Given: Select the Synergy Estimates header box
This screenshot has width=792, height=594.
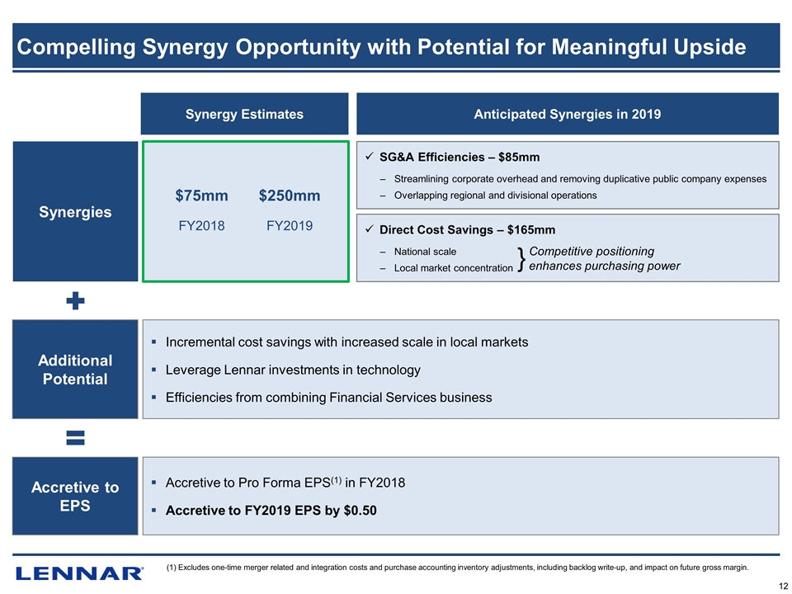Looking at the screenshot, I should tap(243, 114).
